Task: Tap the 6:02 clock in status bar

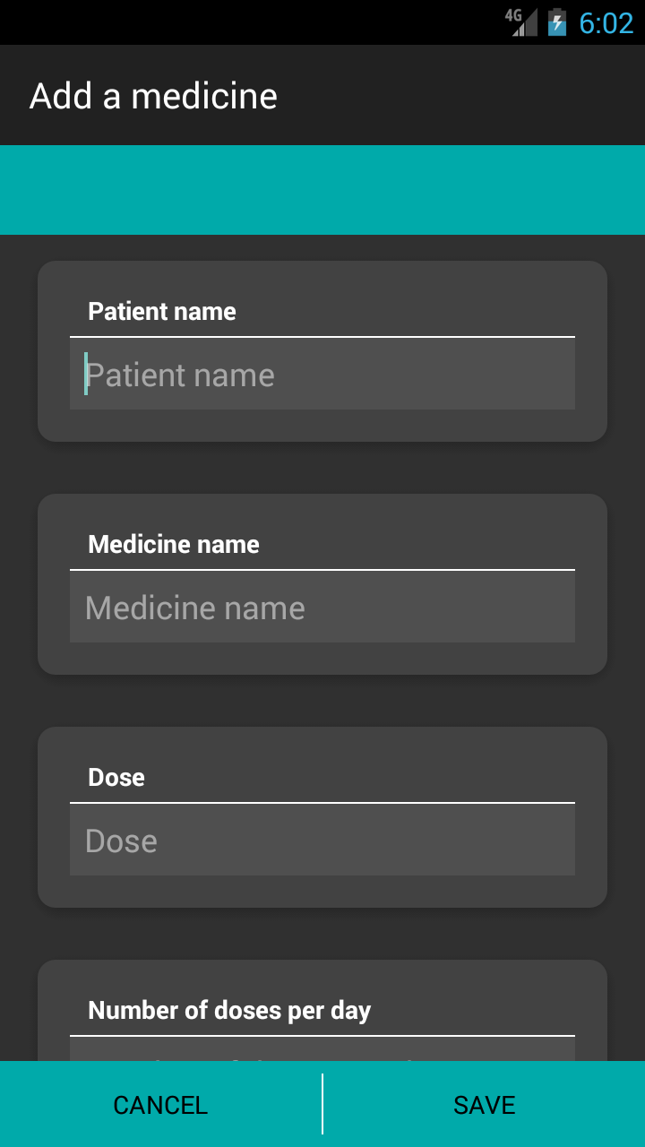Action: click(x=606, y=22)
